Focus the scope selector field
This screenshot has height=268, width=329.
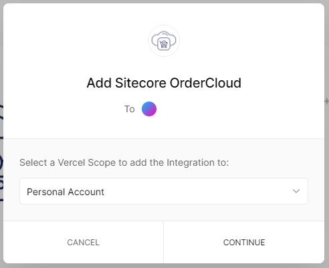click(164, 191)
